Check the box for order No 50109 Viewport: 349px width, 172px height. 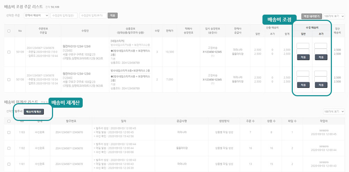[x=9, y=52]
